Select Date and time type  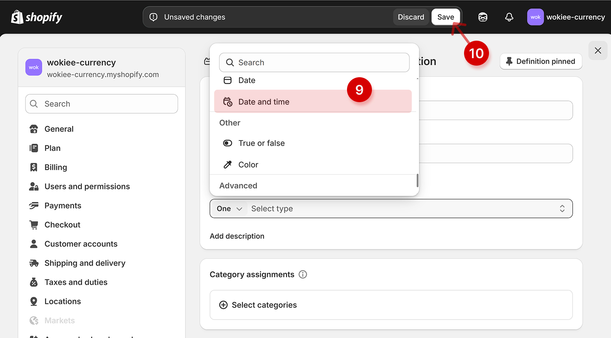(x=264, y=102)
